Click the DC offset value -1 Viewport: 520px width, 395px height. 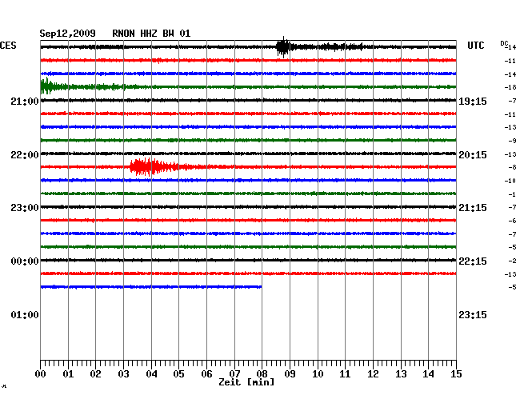point(512,194)
